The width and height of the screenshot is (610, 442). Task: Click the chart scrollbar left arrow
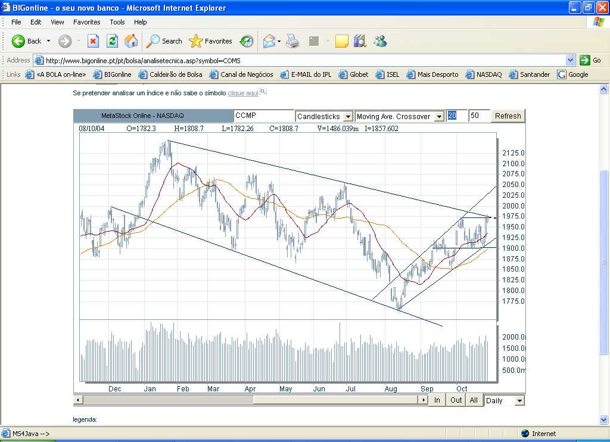78,400
